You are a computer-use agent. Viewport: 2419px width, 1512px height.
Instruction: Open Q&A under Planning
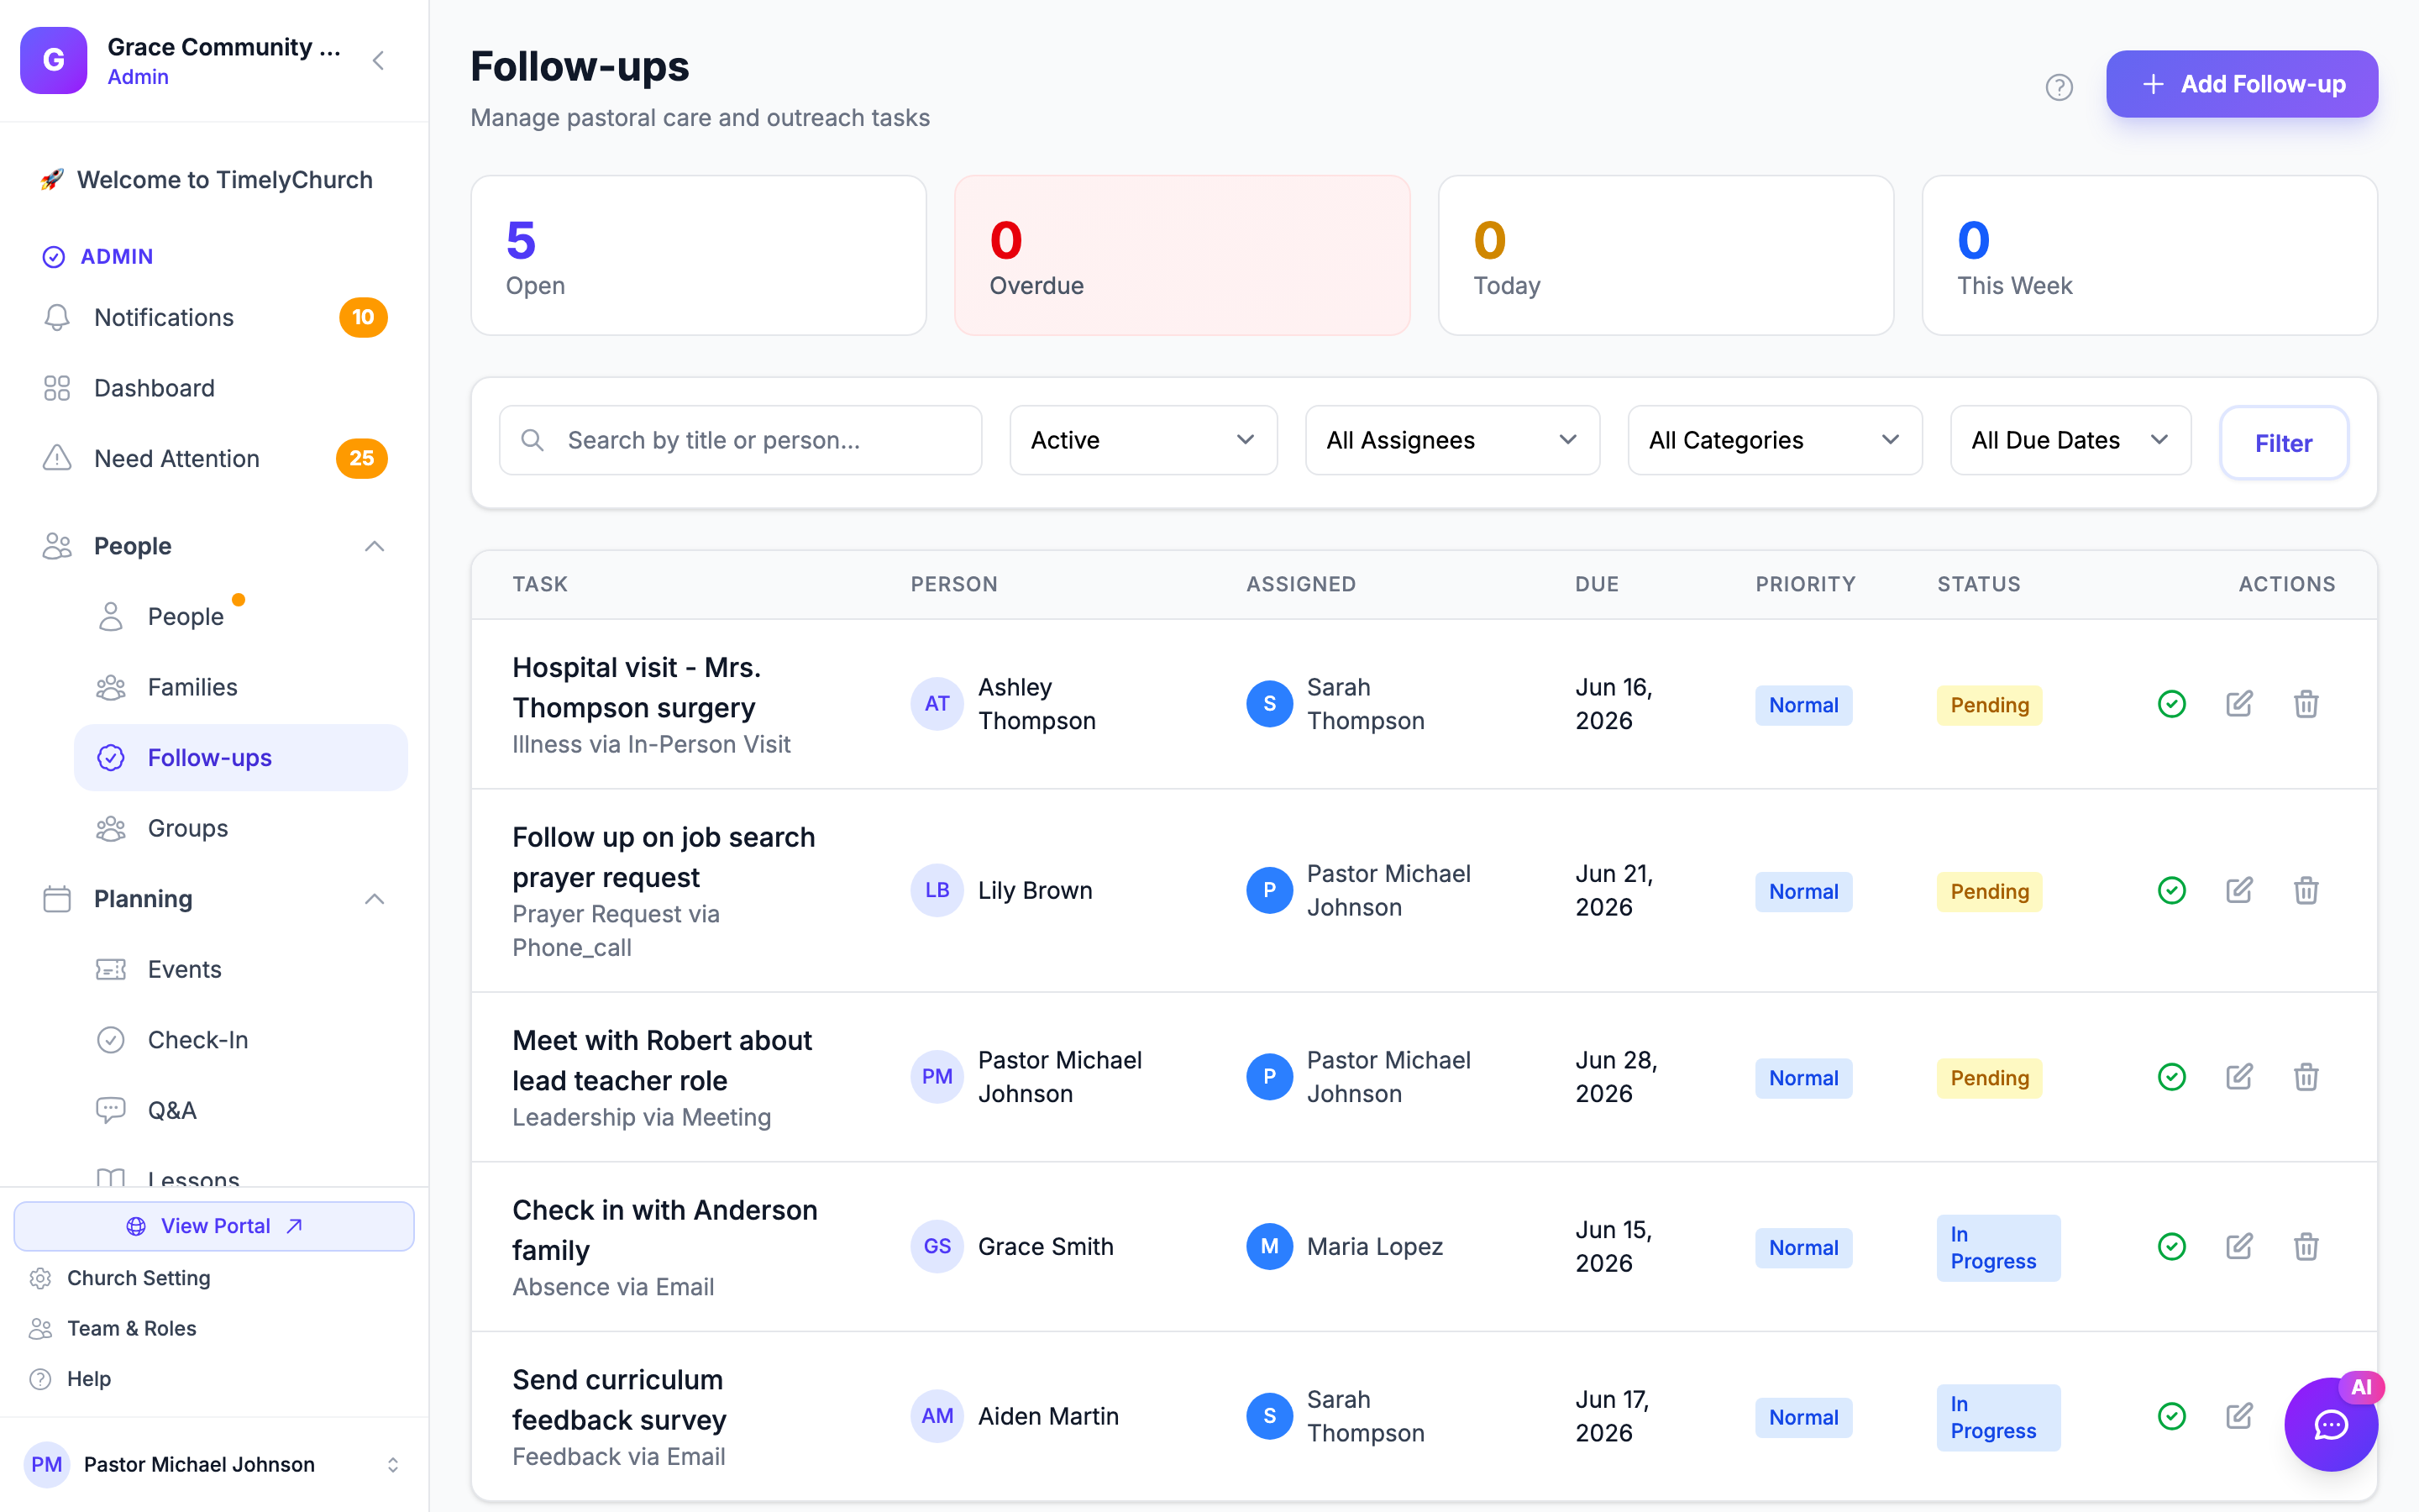[x=240, y=1110]
